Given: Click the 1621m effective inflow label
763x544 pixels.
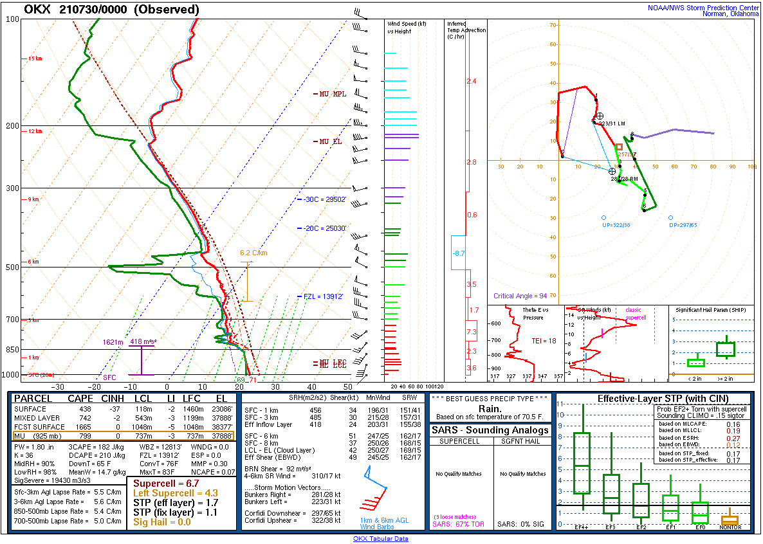Looking at the screenshot, I should click(113, 342).
